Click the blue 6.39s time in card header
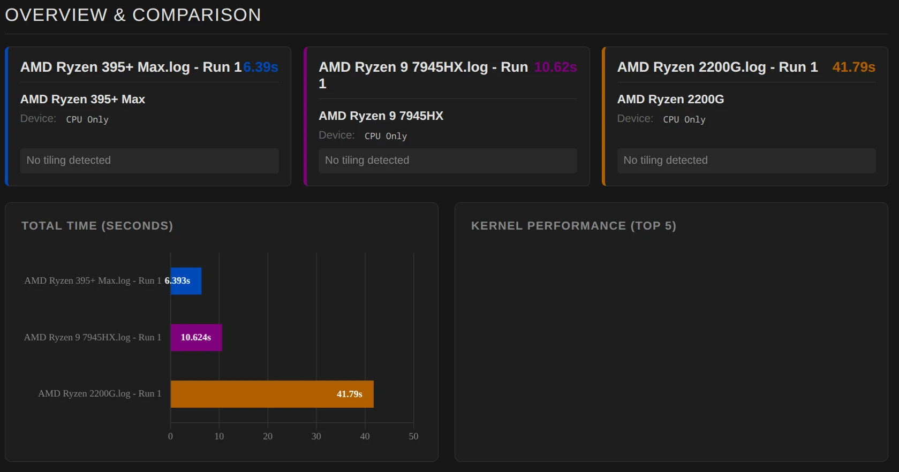The width and height of the screenshot is (899, 472). point(261,67)
